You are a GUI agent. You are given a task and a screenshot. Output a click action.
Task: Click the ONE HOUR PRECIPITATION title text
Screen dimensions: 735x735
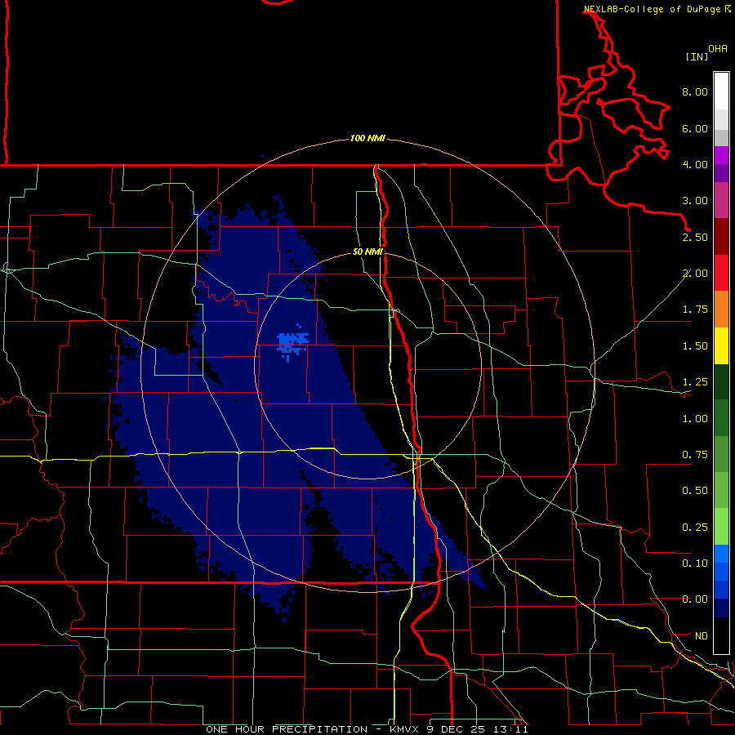pyautogui.click(x=287, y=729)
